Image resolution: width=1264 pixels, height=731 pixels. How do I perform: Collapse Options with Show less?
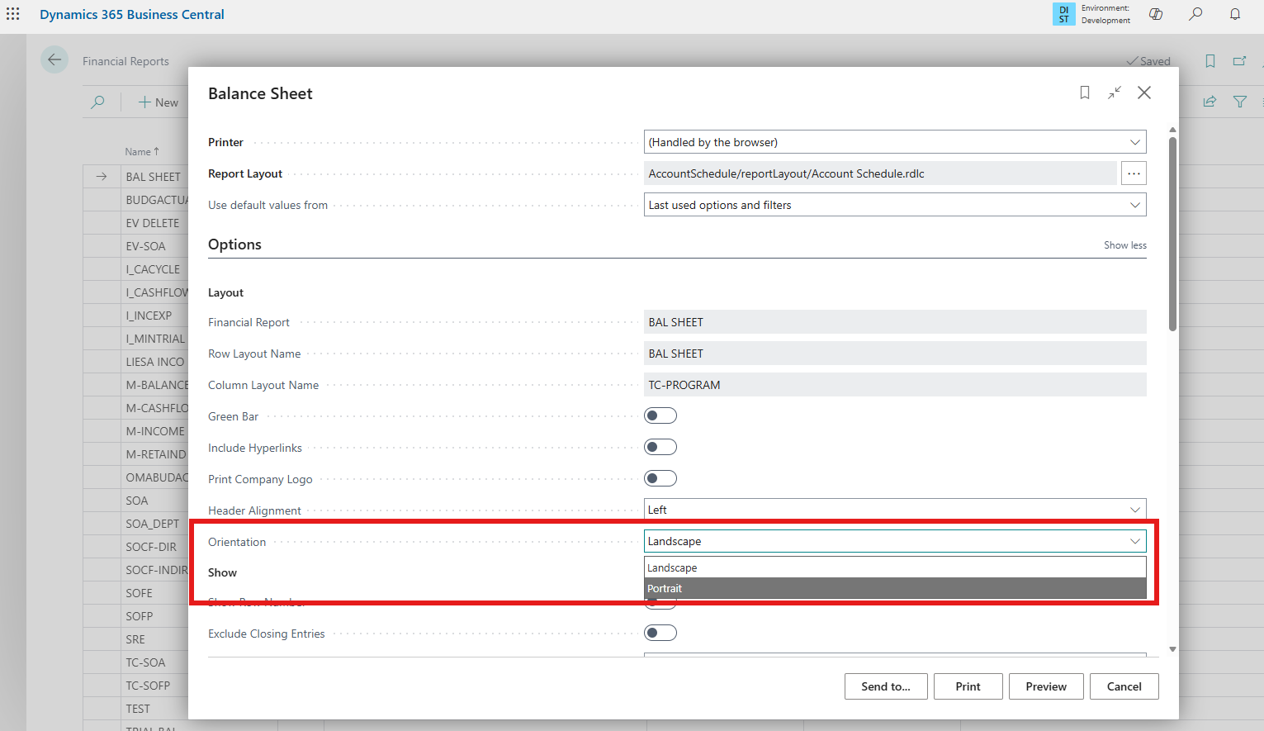tap(1124, 245)
